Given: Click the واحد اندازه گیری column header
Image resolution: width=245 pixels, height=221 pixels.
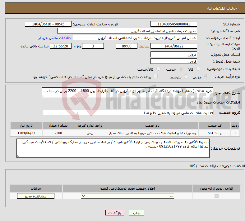Looking at the screenshot, I should pos(90,125).
